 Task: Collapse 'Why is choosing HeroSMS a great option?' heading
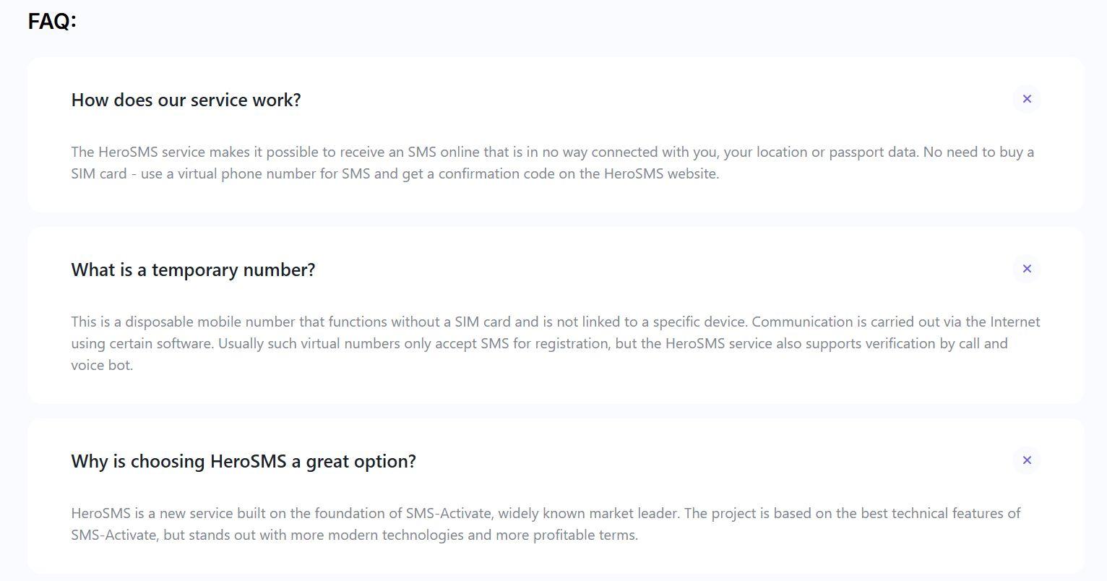pyautogui.click(x=244, y=461)
